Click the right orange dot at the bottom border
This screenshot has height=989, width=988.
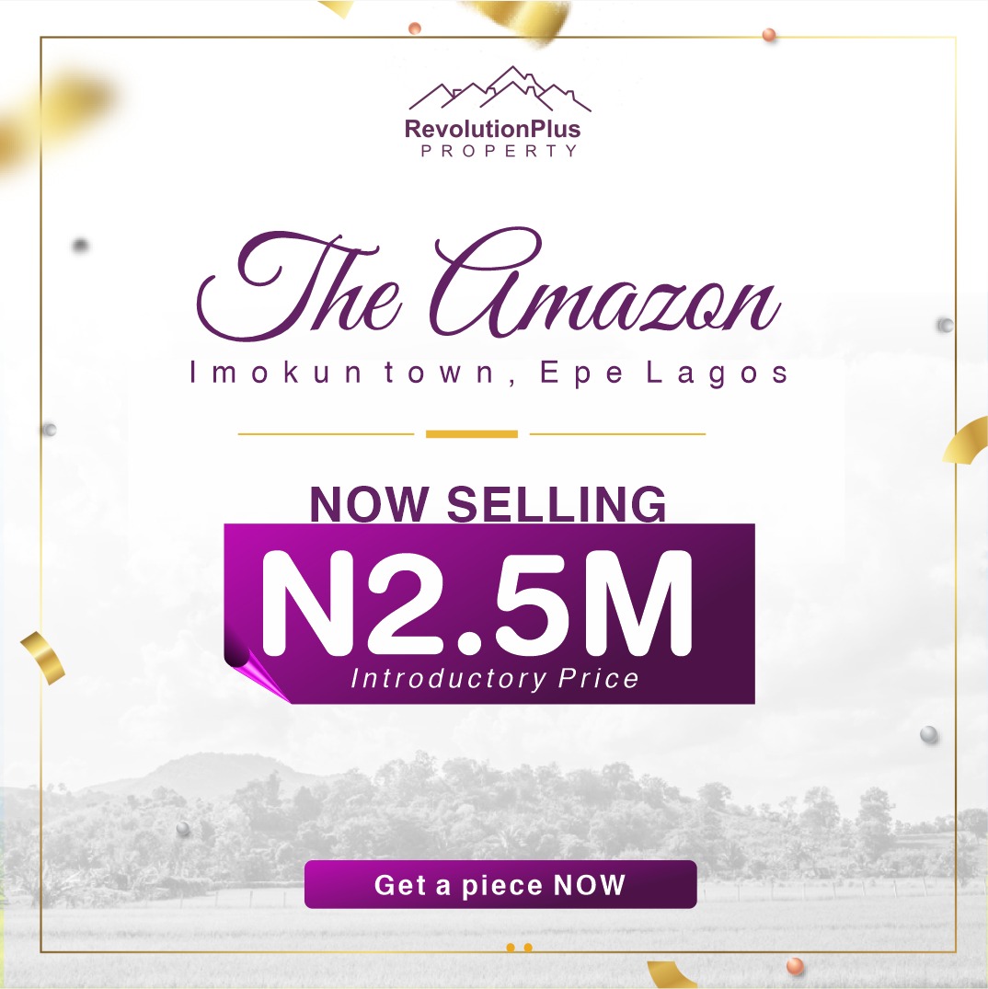click(x=527, y=947)
